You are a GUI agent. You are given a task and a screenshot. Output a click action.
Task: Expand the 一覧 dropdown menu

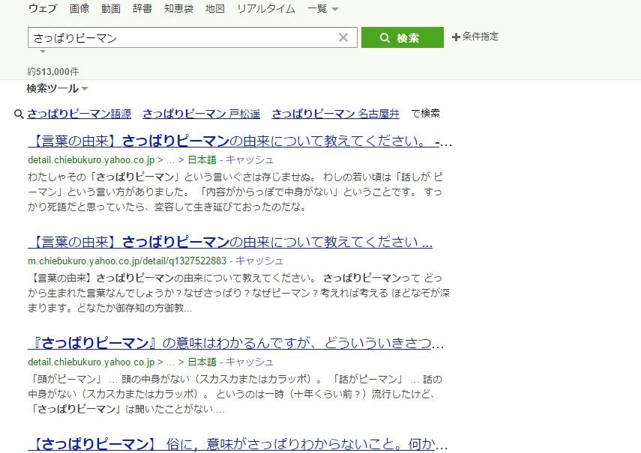322,8
